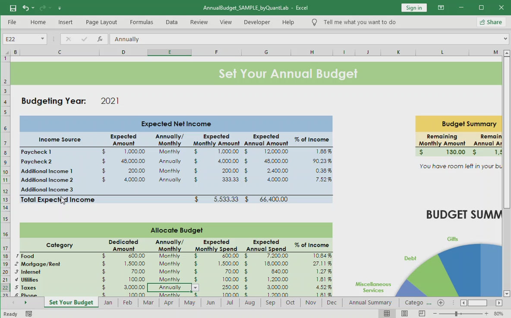Viewport: 511px width, 318px height.
Task: Switch to the Annual Summary sheet tab
Action: 370,302
